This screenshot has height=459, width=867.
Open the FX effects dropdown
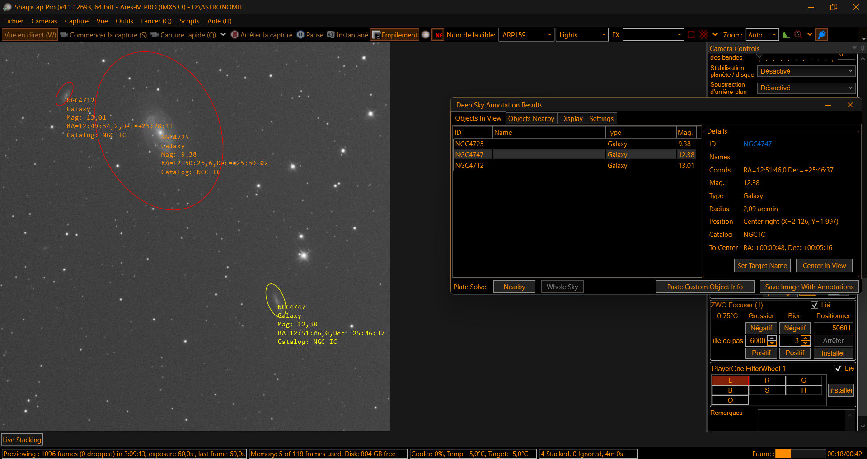click(653, 35)
